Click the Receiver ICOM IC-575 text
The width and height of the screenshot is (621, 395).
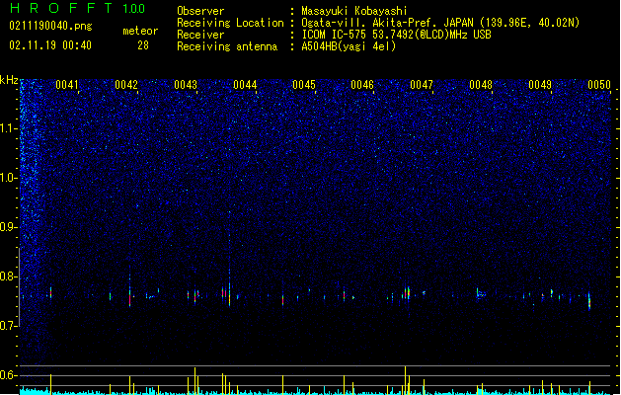(x=396, y=35)
